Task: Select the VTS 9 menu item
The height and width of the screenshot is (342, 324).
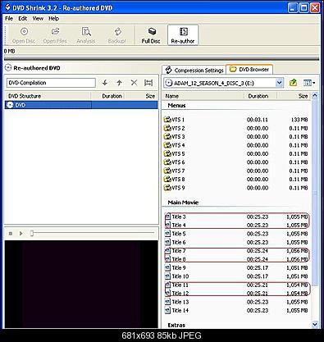Action: point(236,188)
